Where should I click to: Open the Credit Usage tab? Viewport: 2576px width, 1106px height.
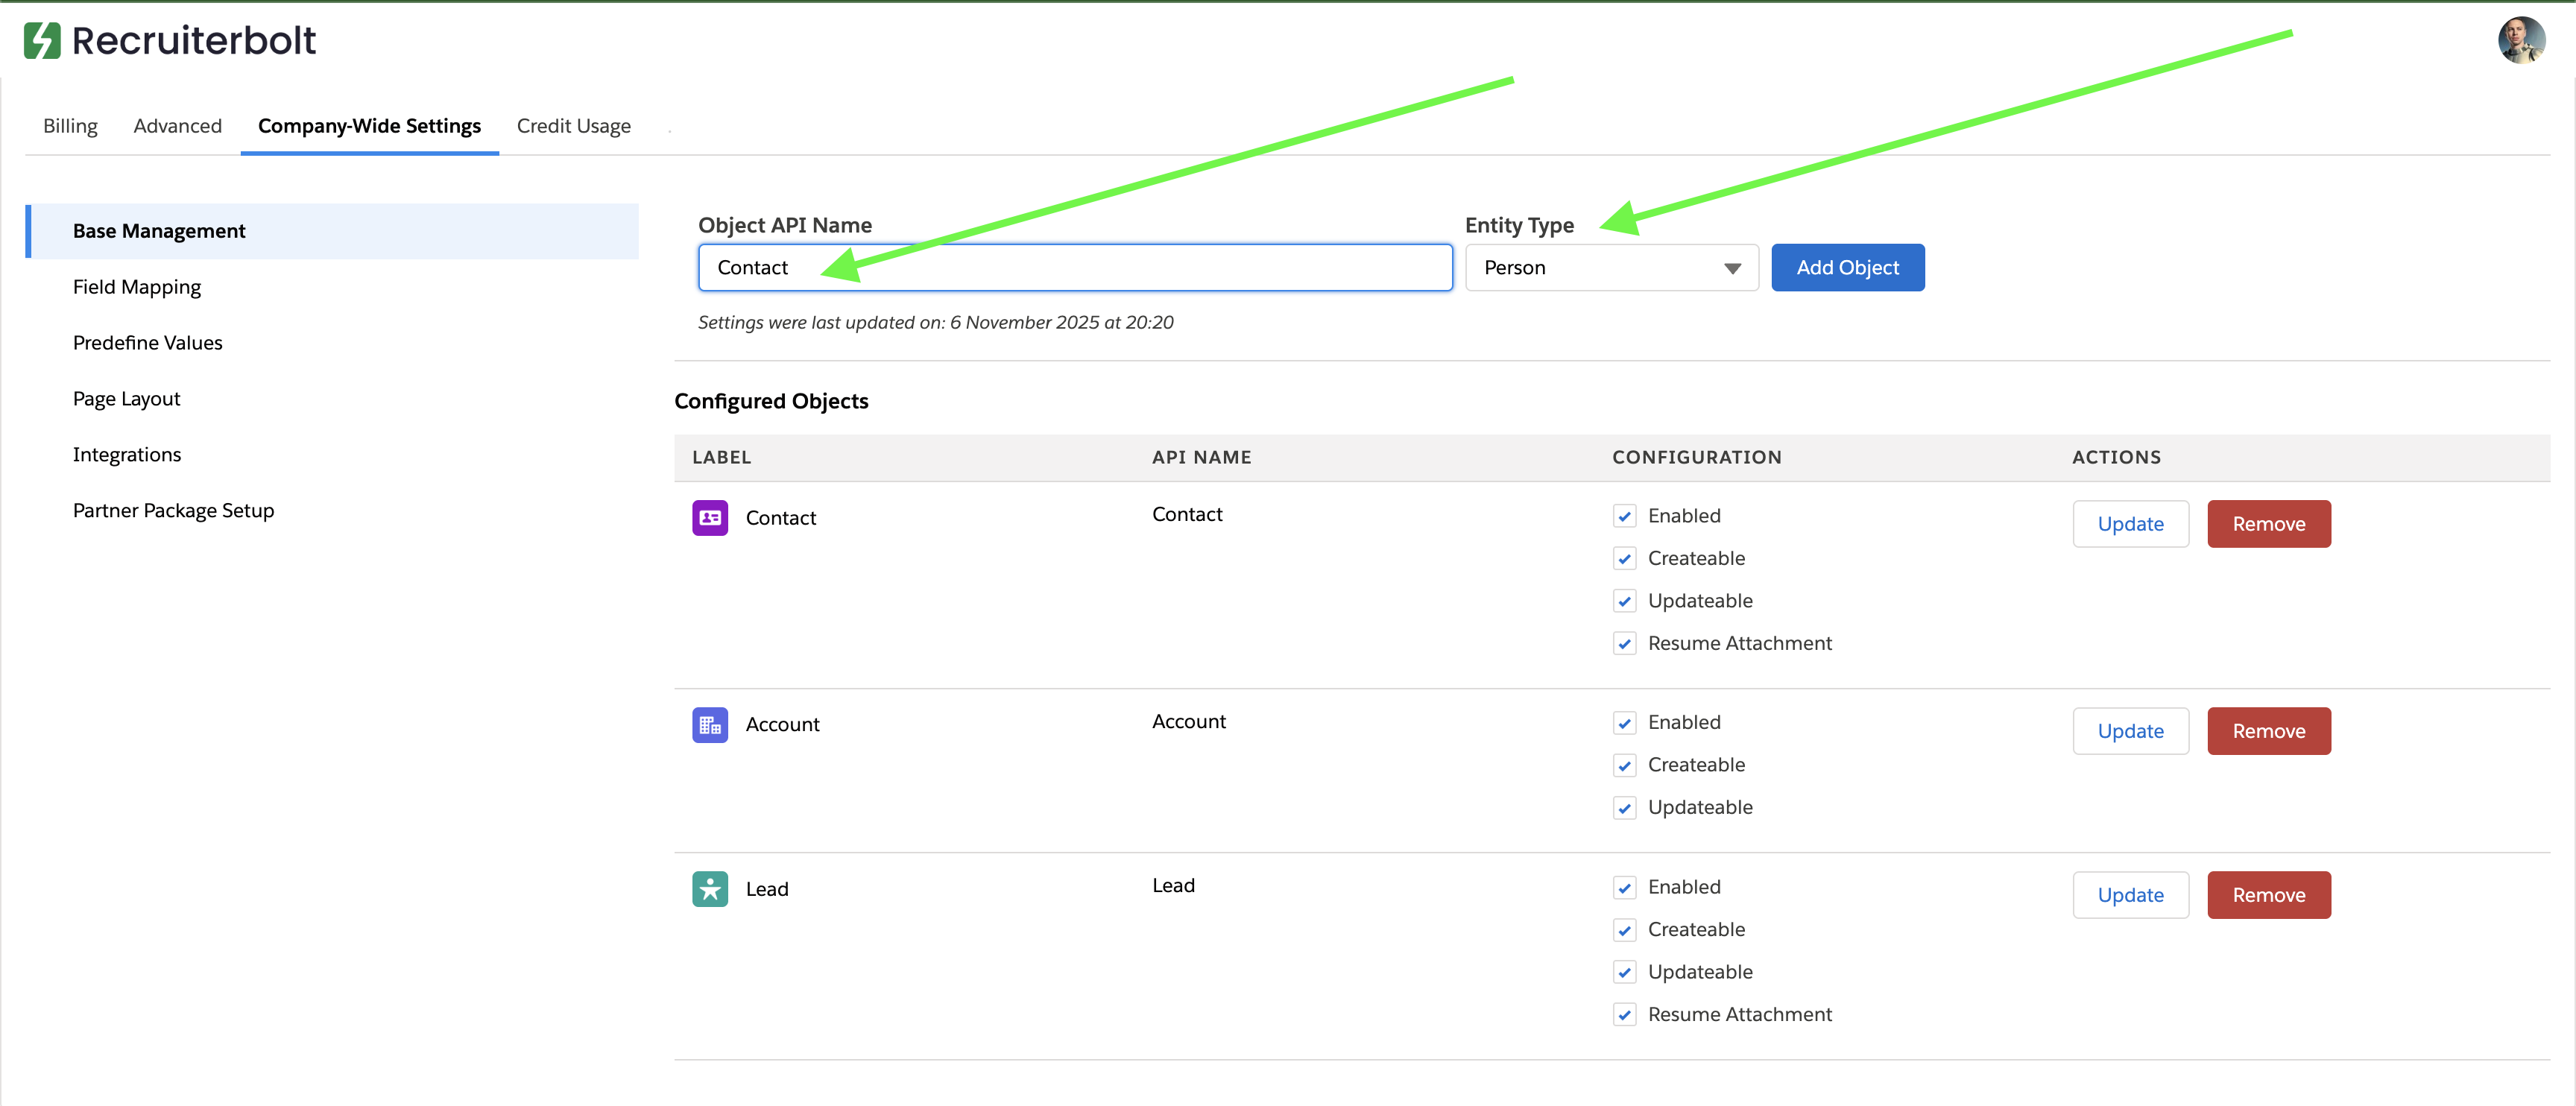tap(573, 126)
